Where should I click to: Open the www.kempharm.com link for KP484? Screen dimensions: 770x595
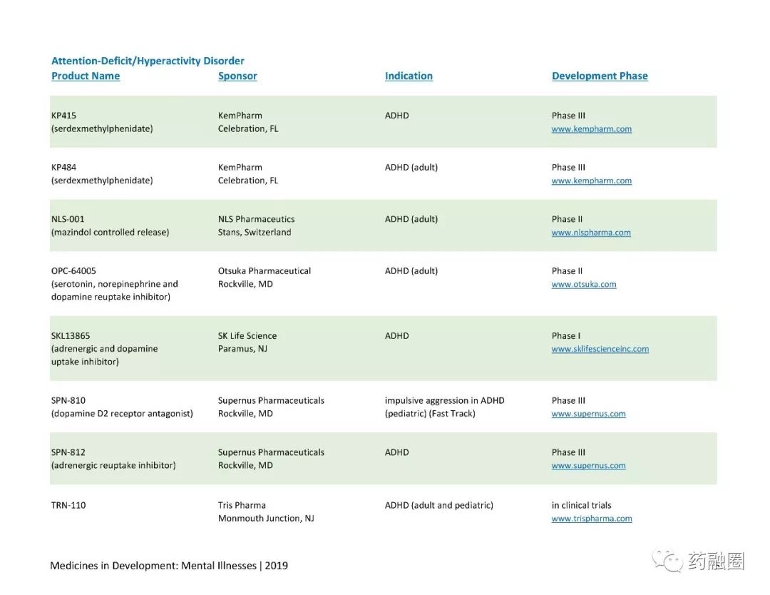(591, 180)
